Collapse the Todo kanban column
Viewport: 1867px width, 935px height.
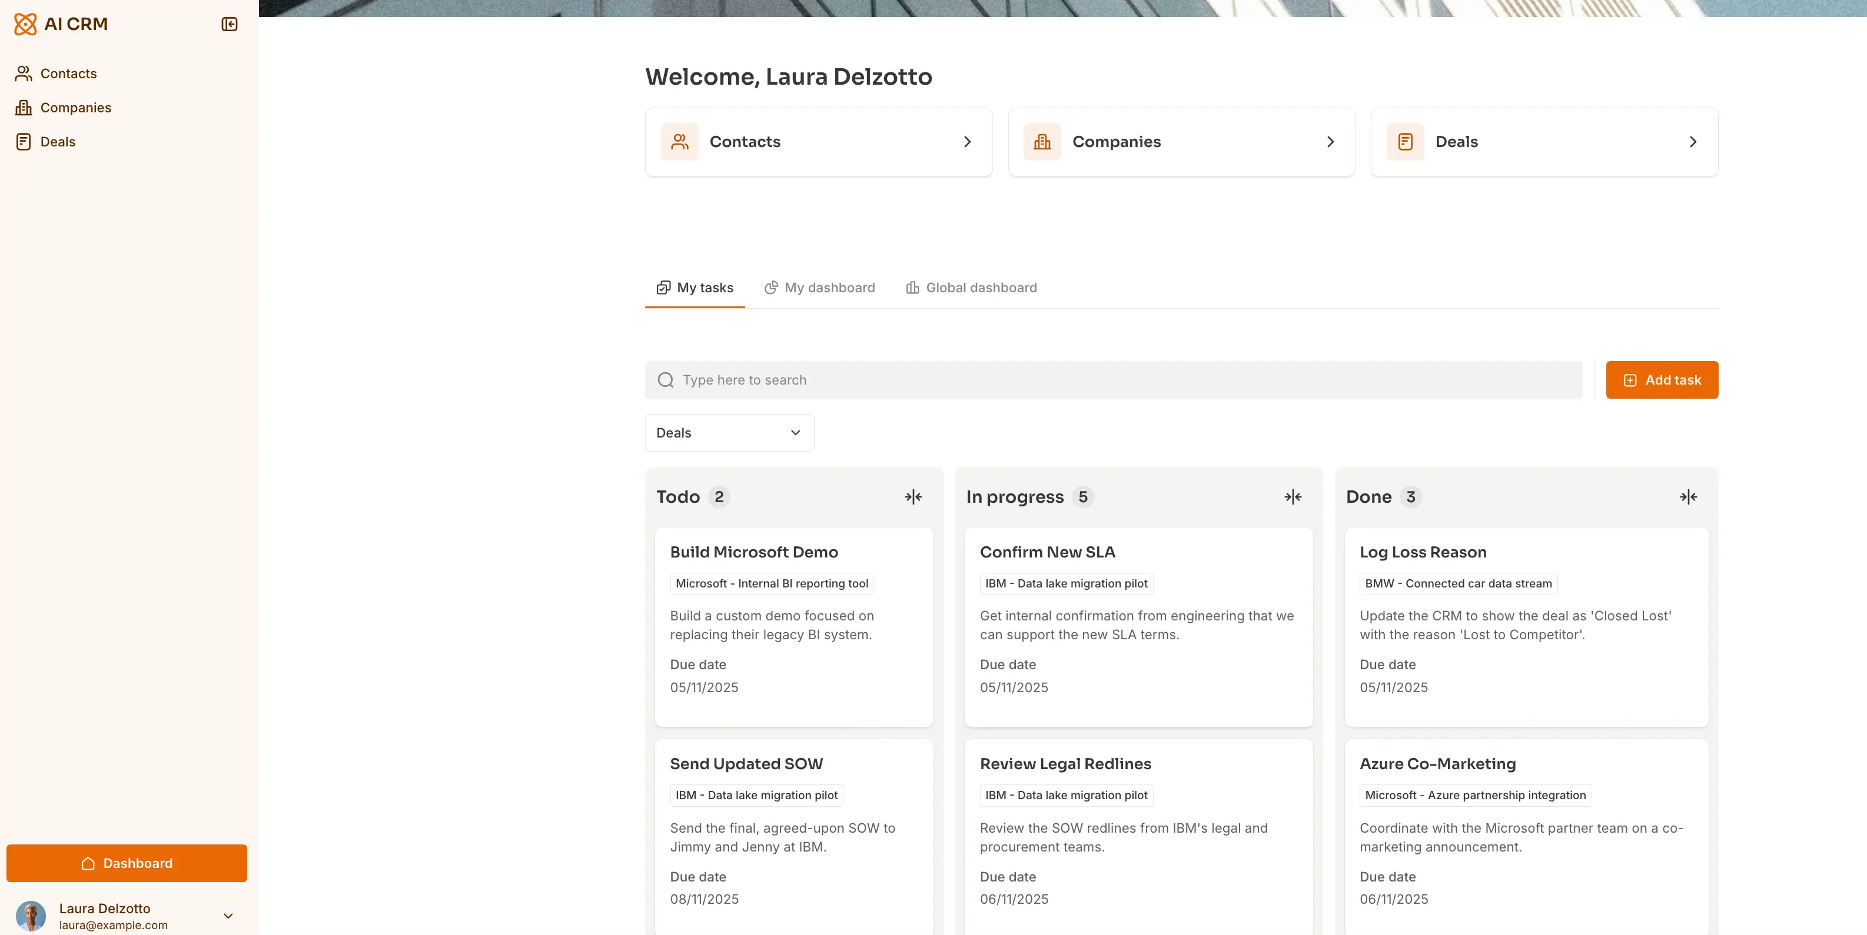point(913,497)
